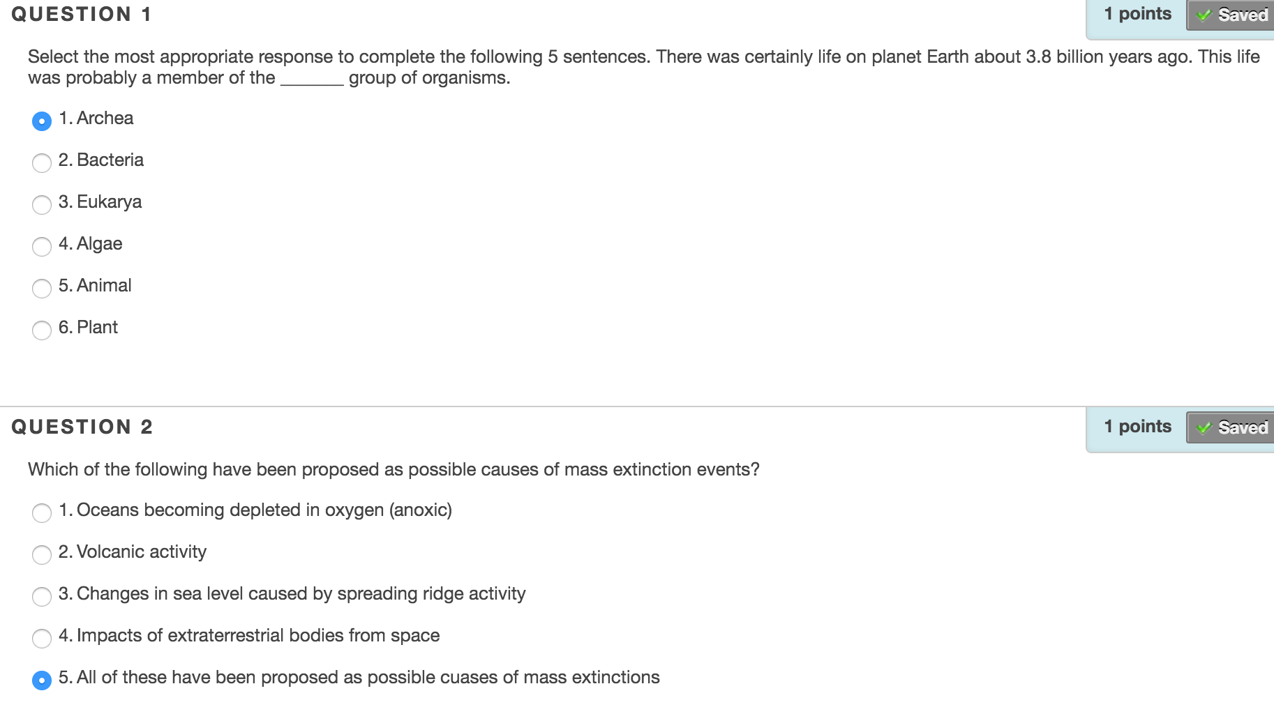
Task: Choose the Volcanic activity option
Action: 42,555
